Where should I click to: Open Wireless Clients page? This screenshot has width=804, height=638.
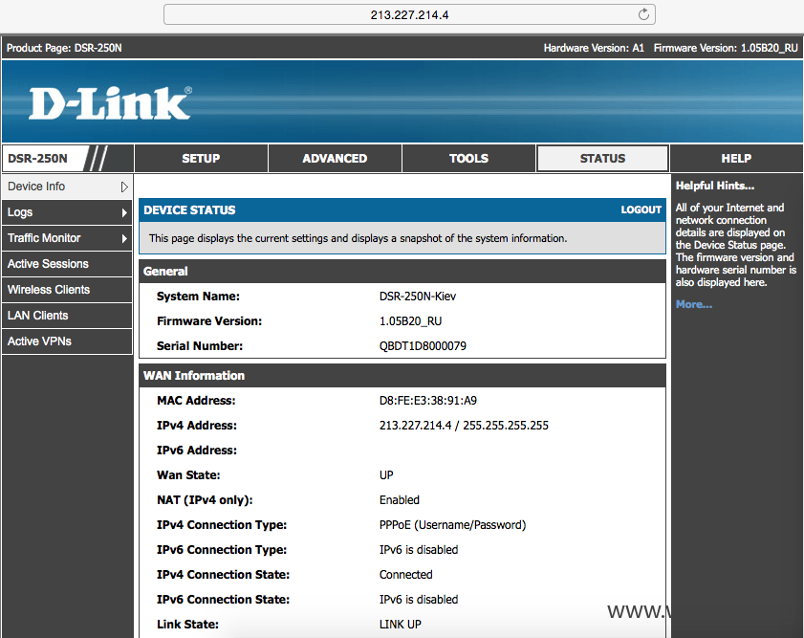tap(67, 290)
